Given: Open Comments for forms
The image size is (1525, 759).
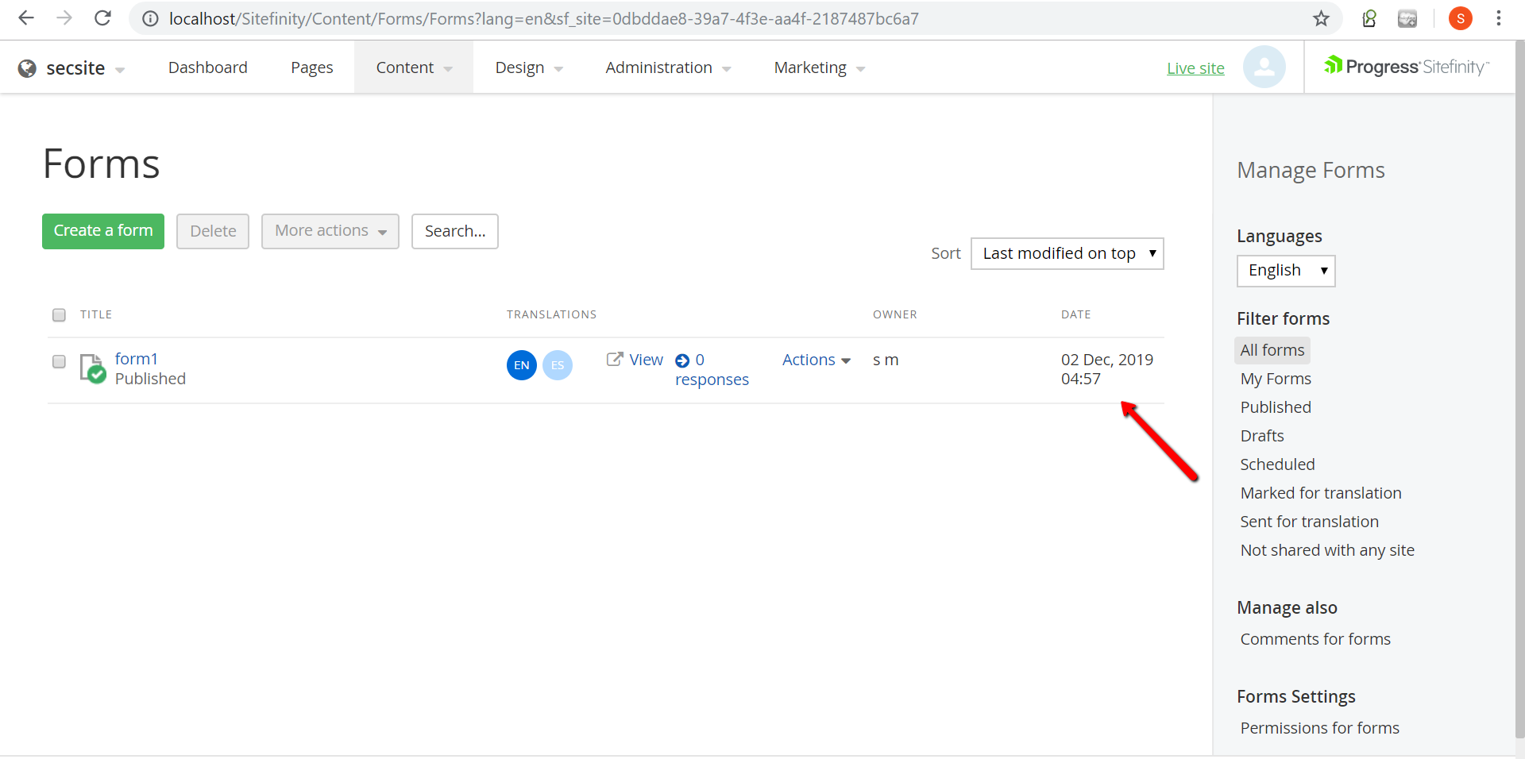Looking at the screenshot, I should tap(1315, 639).
